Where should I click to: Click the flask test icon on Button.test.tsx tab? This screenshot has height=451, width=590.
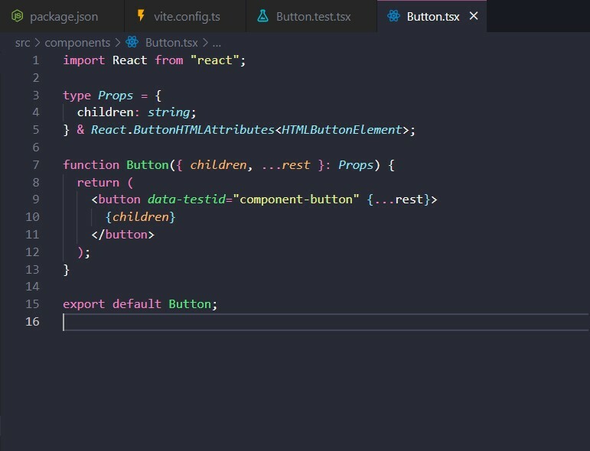[x=262, y=16]
